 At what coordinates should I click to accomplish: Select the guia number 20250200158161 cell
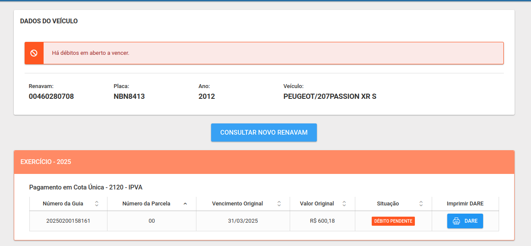pos(68,221)
